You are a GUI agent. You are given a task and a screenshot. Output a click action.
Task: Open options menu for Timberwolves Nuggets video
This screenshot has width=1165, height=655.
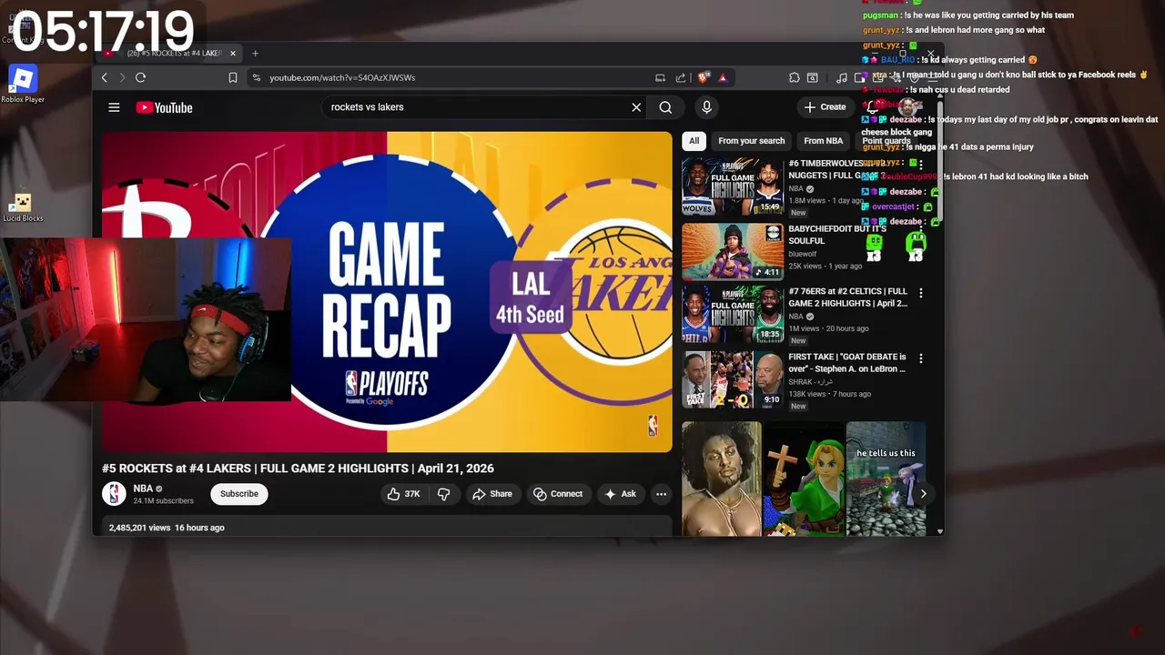920,165
